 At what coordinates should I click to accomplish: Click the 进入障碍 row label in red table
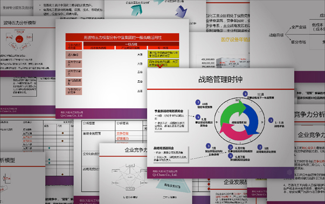point(74,55)
